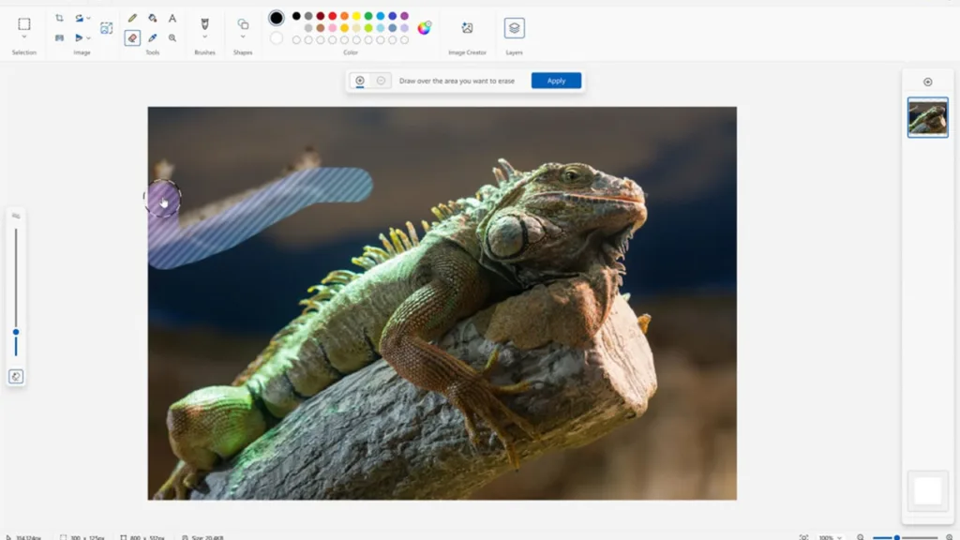Click the Rotate image icon
960x540 pixels.
79,19
